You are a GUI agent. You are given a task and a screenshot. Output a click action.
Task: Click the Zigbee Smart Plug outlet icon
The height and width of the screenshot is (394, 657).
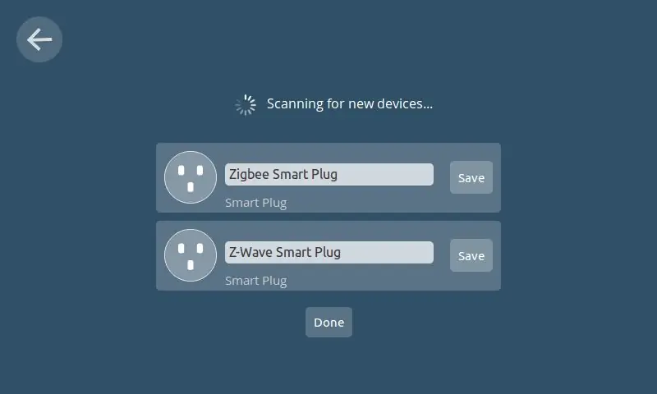click(x=191, y=177)
